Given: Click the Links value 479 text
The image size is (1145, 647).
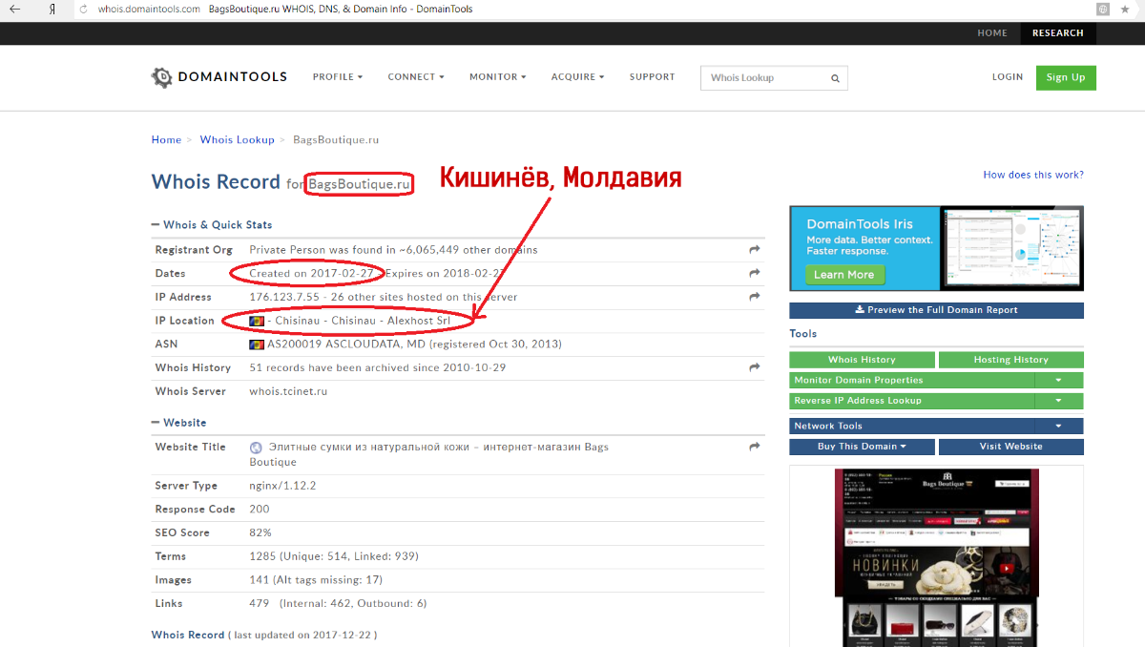Looking at the screenshot, I should [x=338, y=603].
